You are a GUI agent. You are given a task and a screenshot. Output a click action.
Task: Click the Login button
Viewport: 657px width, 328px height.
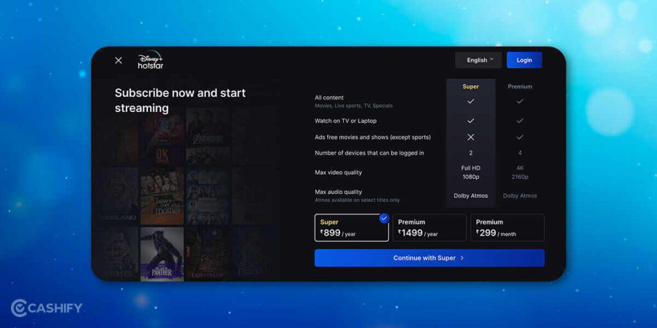tap(524, 60)
